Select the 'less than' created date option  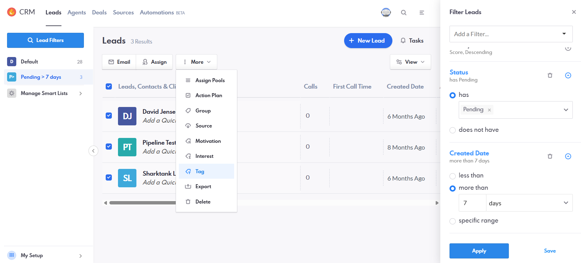click(x=453, y=176)
